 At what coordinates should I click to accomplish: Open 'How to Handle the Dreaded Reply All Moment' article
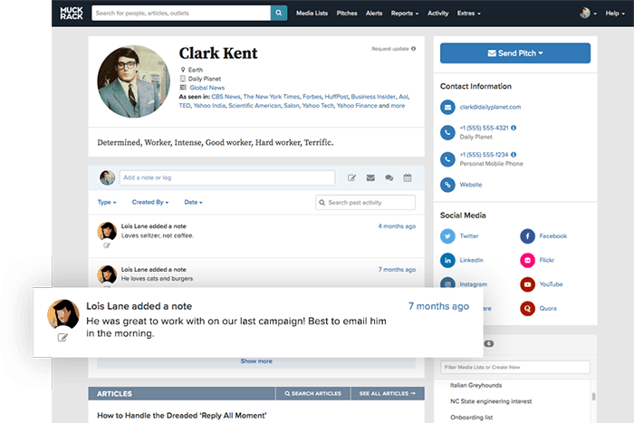(x=182, y=416)
